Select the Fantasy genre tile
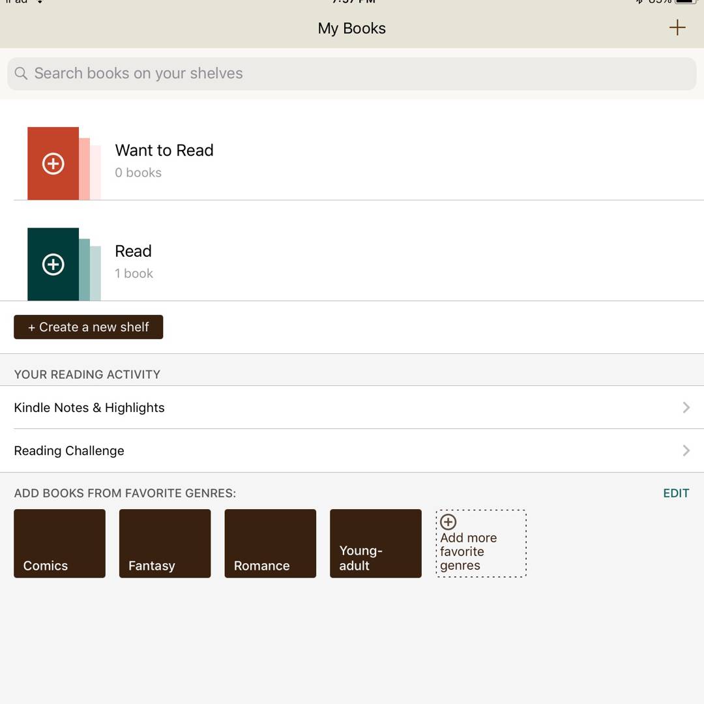The height and width of the screenshot is (704, 704). 165,543
